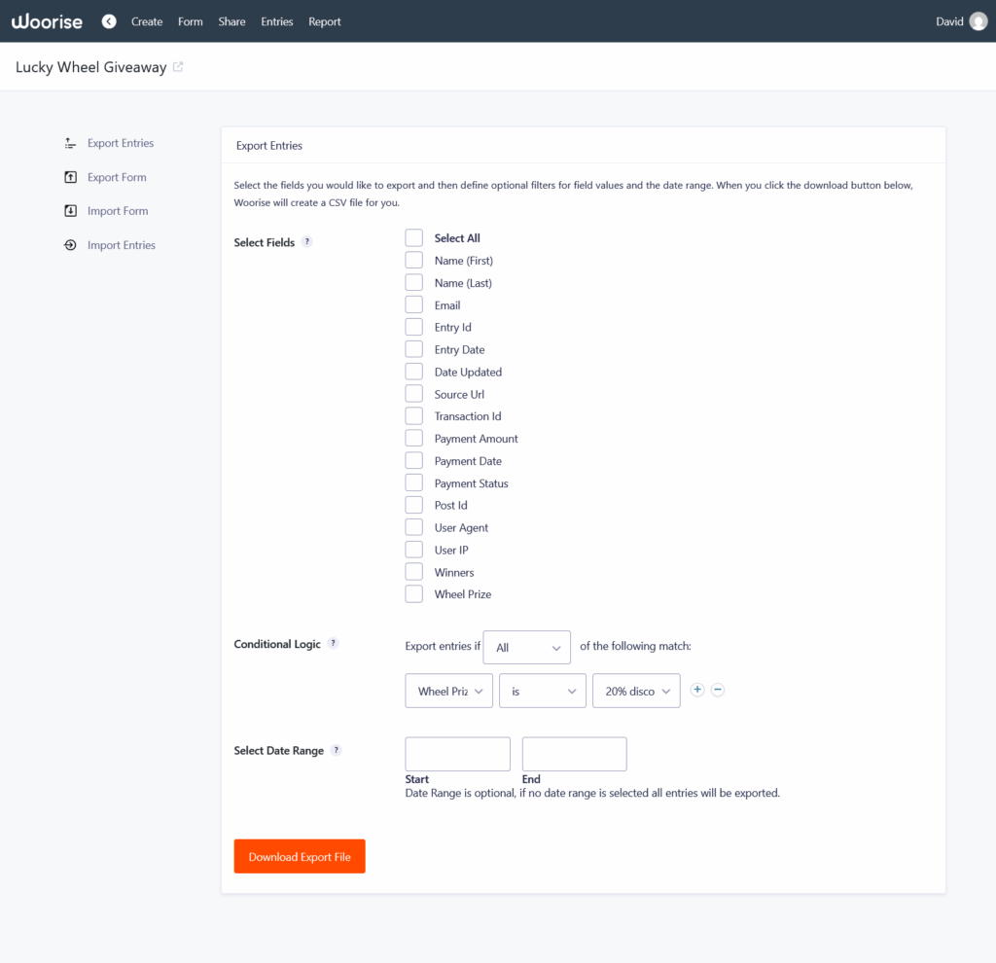Image resolution: width=996 pixels, height=963 pixels.
Task: Open the external link icon beside form title
Action: (x=178, y=67)
